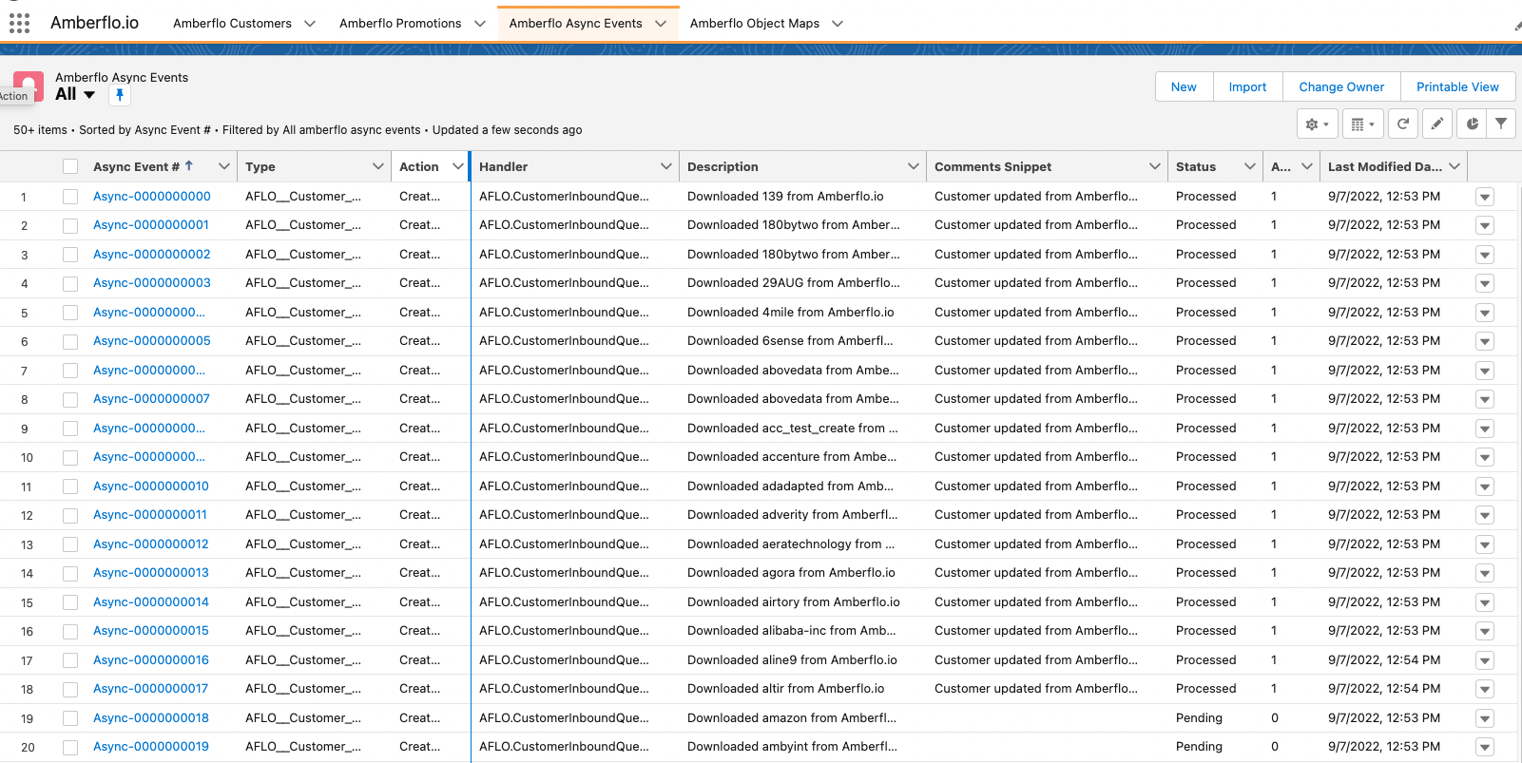
Task: Select checkbox for Async-0000000003 row
Action: 70,283
